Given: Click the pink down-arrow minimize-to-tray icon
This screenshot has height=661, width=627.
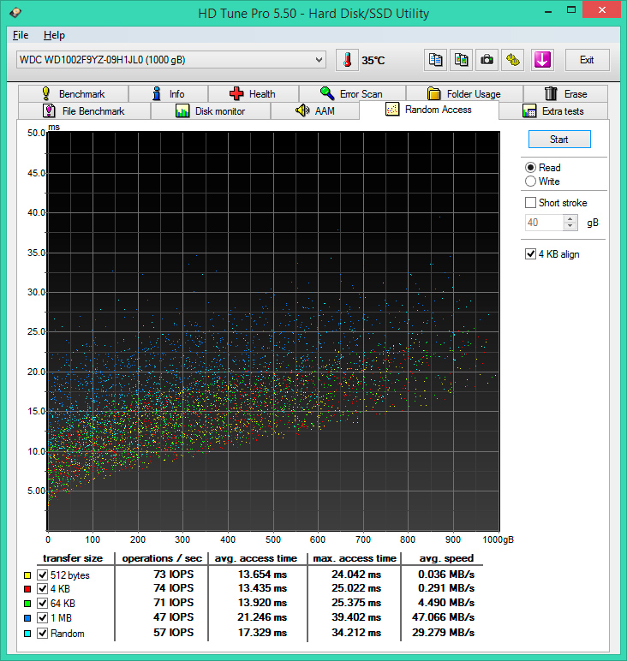Looking at the screenshot, I should click(x=541, y=60).
